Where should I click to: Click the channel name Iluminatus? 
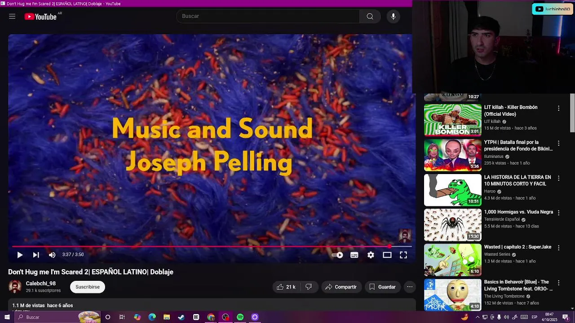point(494,157)
